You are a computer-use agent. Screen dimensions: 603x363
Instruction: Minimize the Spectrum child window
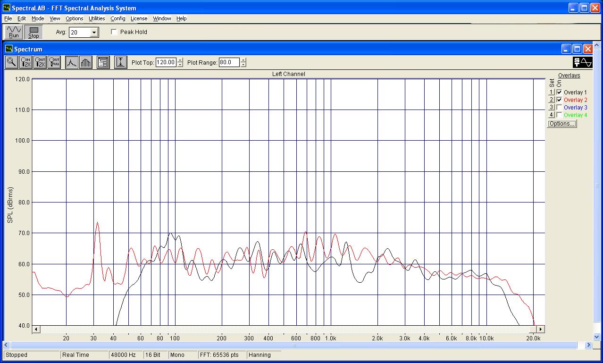566,49
